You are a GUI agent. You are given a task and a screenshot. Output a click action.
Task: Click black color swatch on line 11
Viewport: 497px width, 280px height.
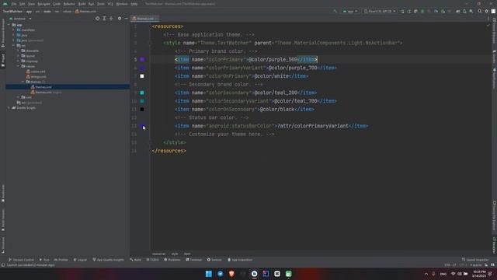pos(142,109)
